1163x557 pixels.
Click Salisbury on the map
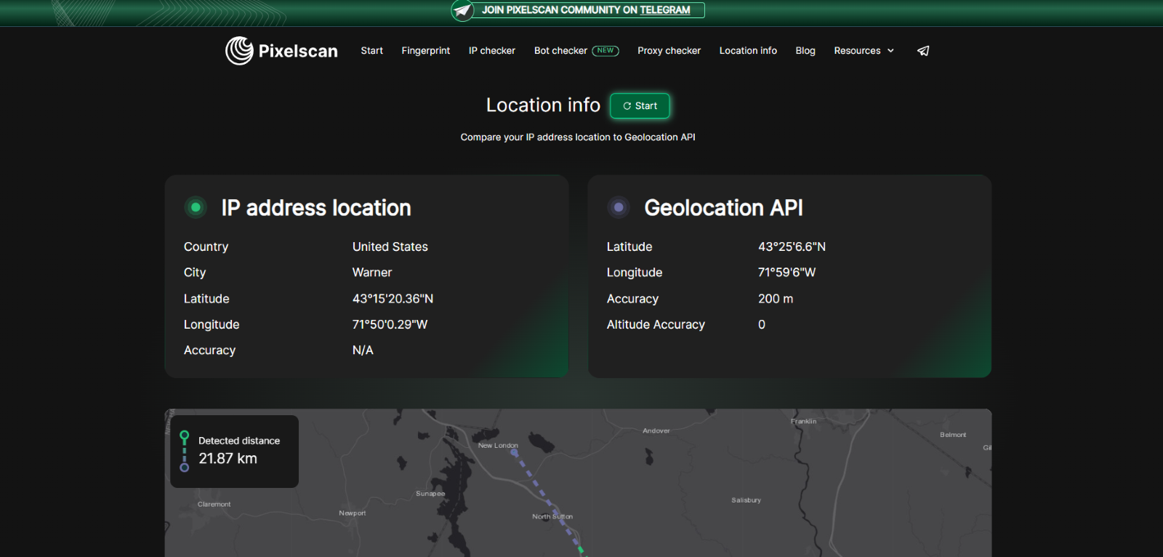pos(746,500)
